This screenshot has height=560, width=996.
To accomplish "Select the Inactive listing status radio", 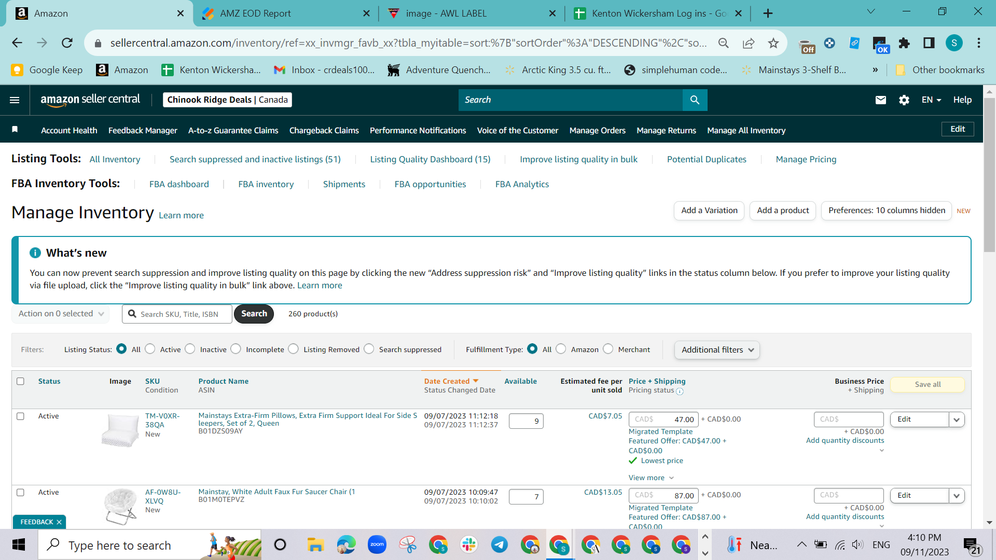I will click(190, 349).
